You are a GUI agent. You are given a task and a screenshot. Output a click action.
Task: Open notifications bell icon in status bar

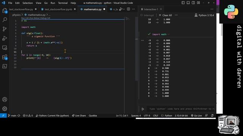212,116
